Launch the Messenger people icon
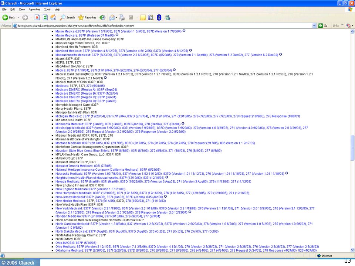 (167, 17)
